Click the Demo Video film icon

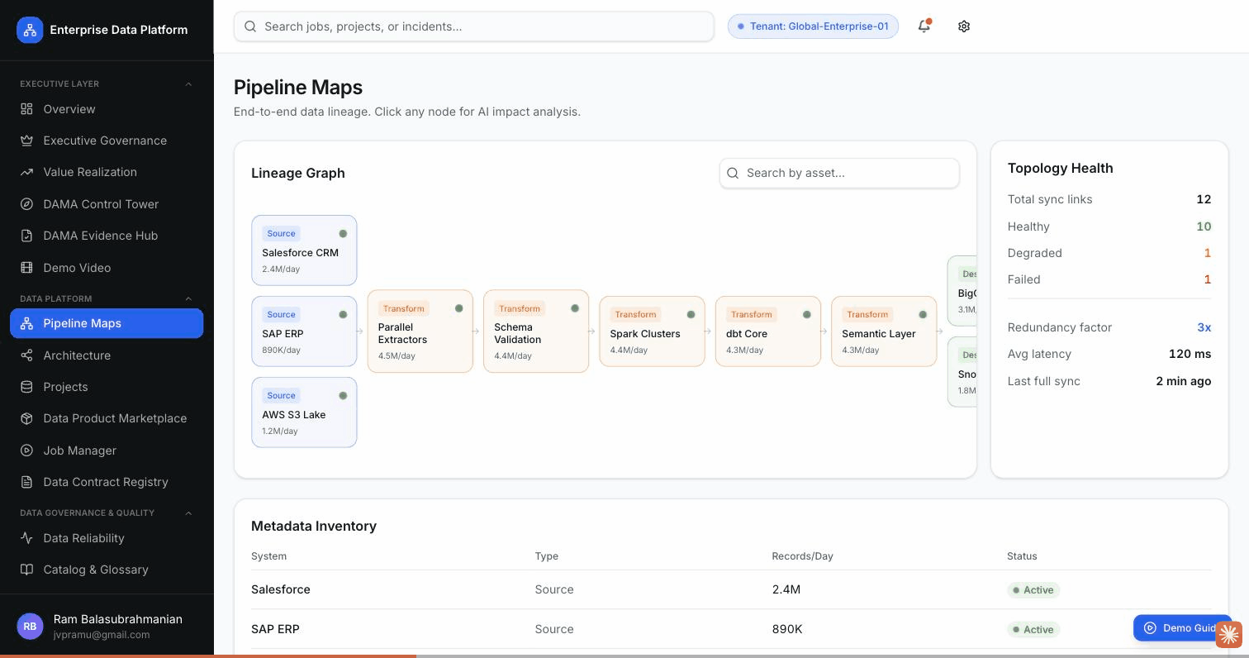click(26, 268)
